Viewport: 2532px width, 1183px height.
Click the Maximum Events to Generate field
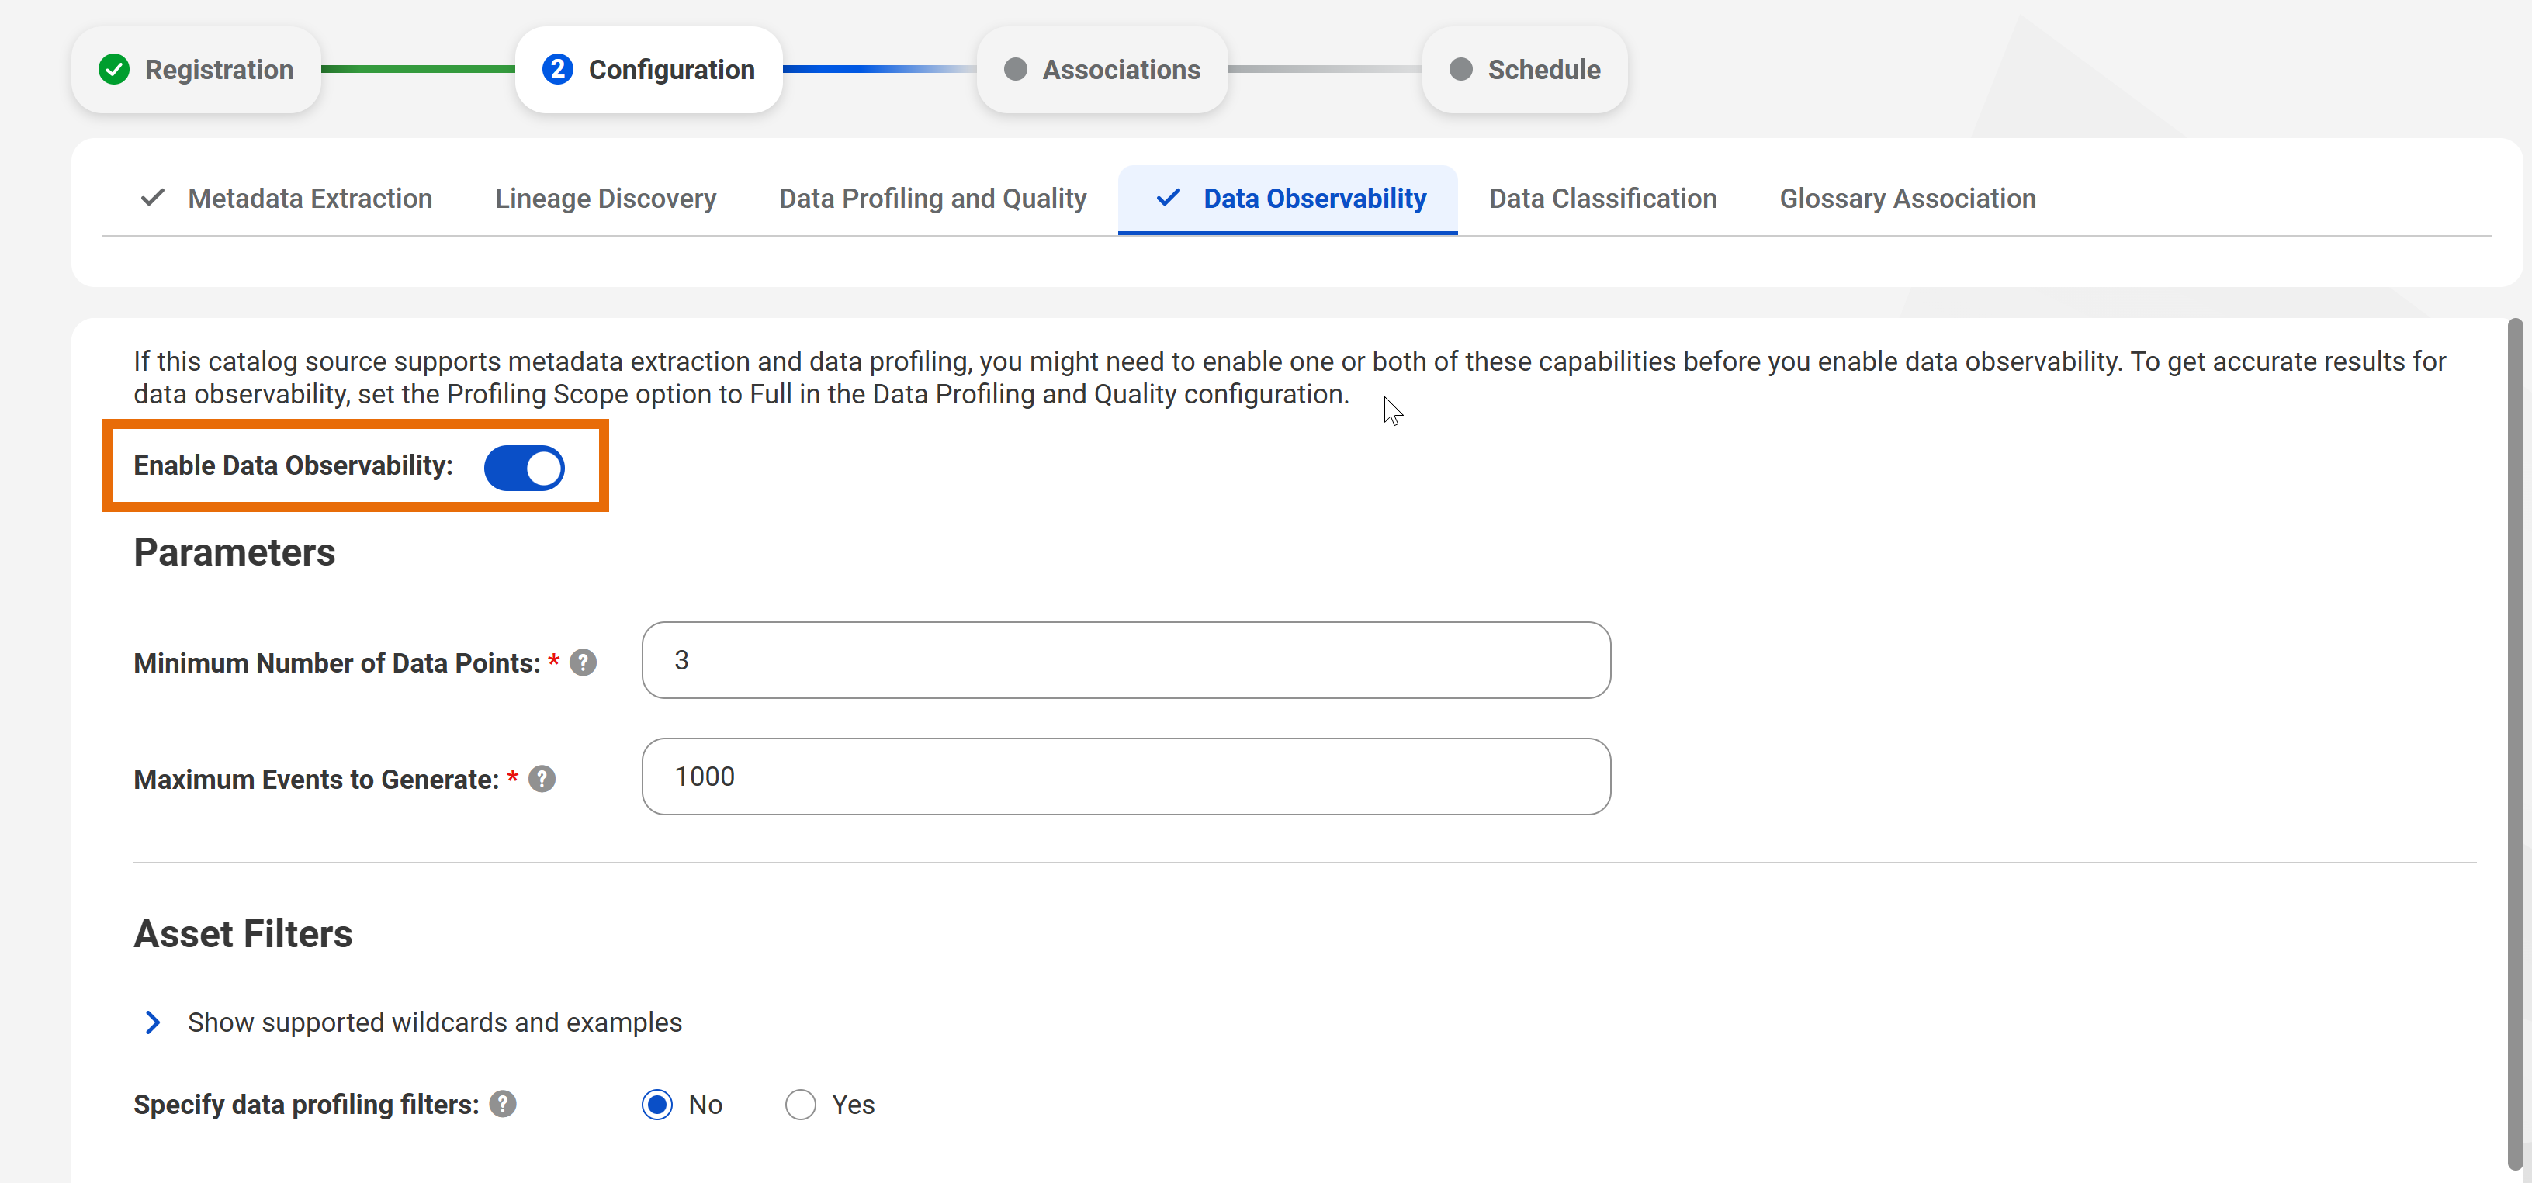pos(1125,777)
